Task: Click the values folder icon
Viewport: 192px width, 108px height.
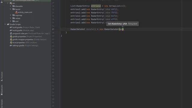Action: tap(13, 18)
